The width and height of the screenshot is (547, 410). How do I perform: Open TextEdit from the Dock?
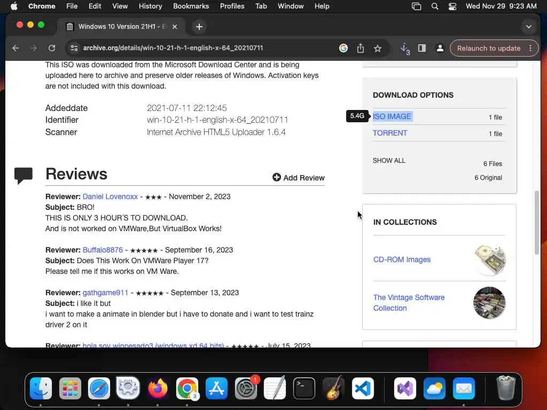coord(275,388)
